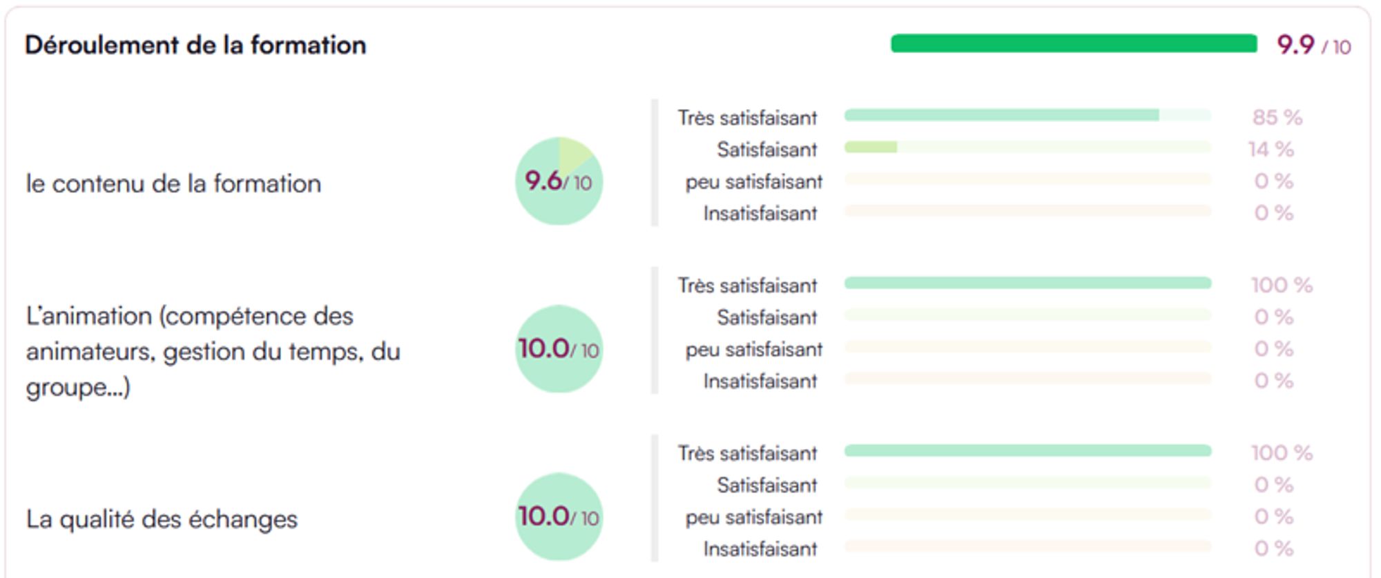Screen dimensions: 1381x578
Task: Click the "La qualité des échanges" label
Action: [x=162, y=519]
